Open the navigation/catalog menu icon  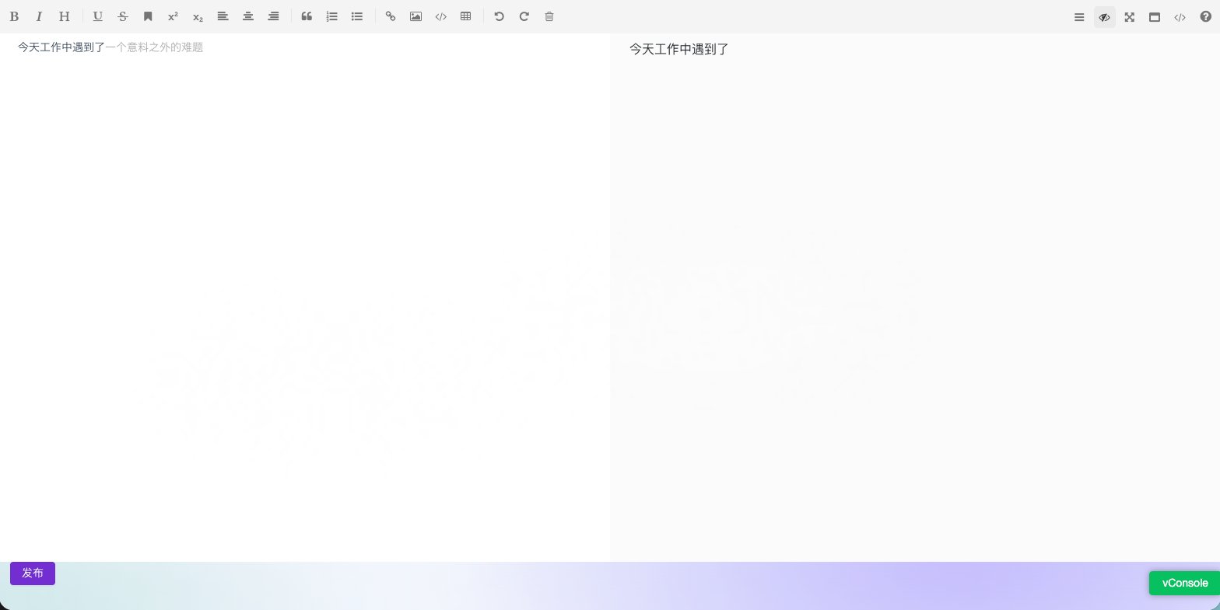click(x=1079, y=17)
